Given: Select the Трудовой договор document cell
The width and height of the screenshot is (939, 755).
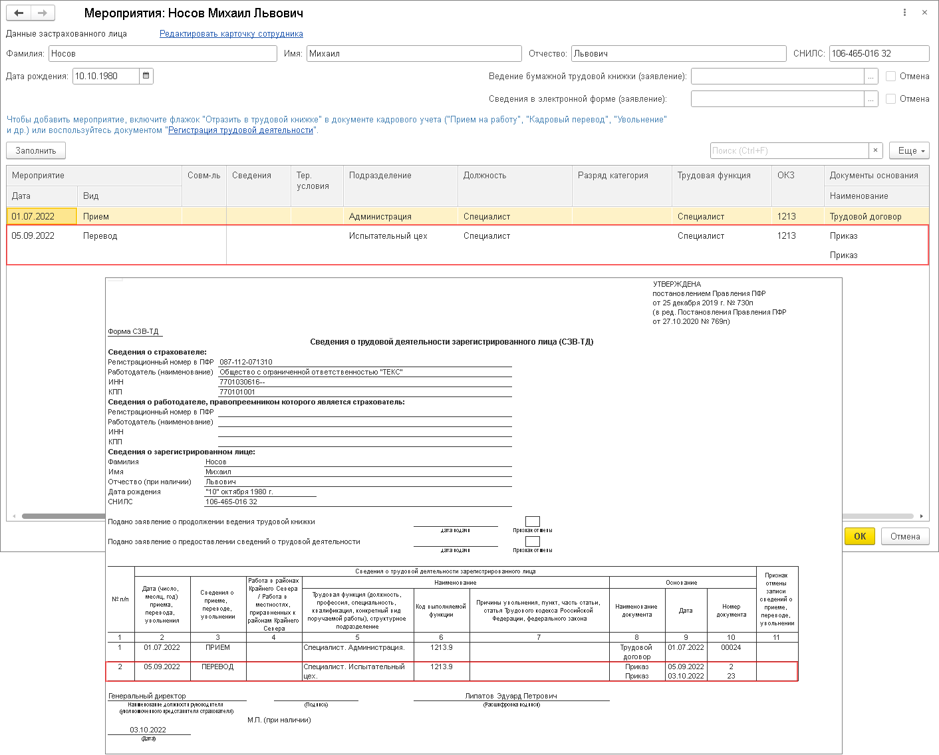Looking at the screenshot, I should 876,216.
